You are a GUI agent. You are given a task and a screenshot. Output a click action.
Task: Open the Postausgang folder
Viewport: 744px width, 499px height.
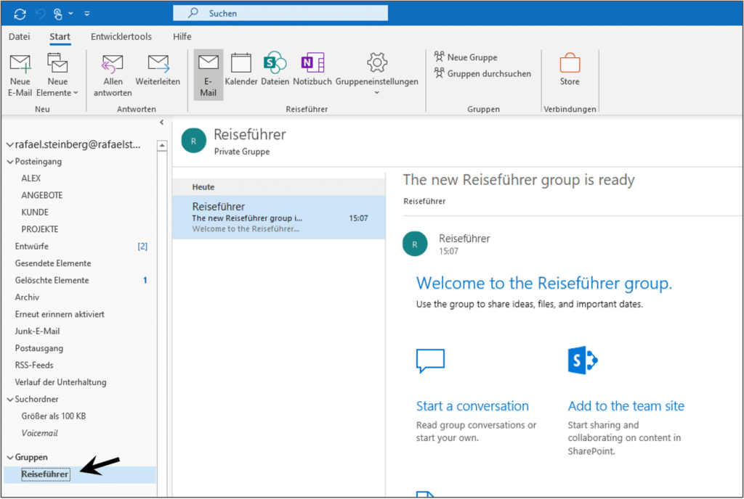39,348
